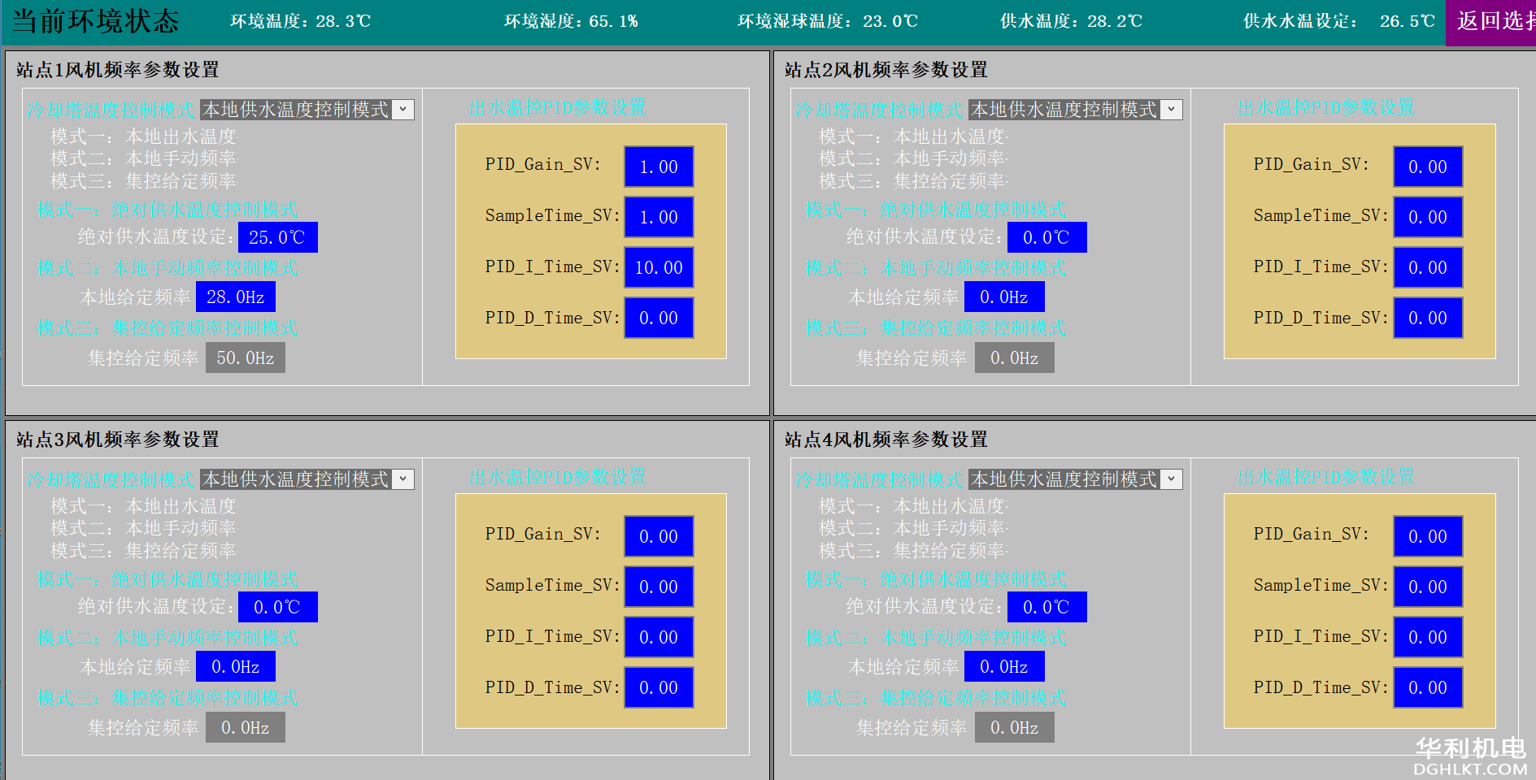Viewport: 1536px width, 780px height.
Task: Open Station 3 control mode dropdown
Action: (402, 479)
